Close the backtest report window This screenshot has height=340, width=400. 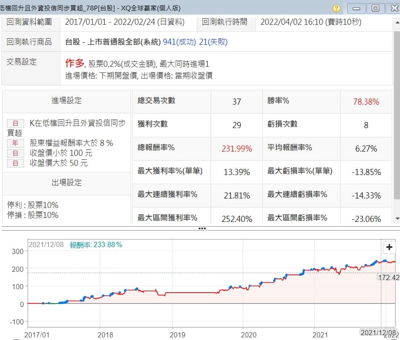pos(392,8)
